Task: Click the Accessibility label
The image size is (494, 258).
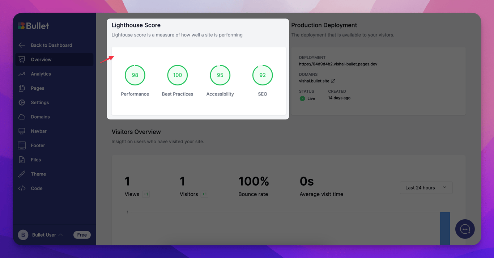Action: click(x=220, y=94)
